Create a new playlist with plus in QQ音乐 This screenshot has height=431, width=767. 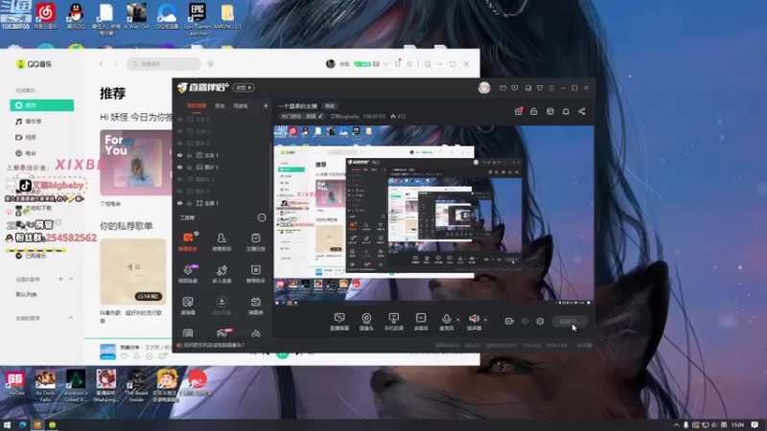[x=60, y=279]
